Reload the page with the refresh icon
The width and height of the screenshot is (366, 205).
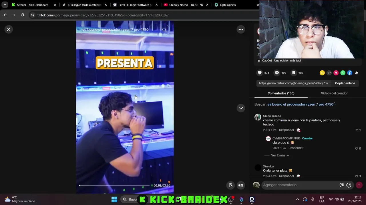(22, 15)
